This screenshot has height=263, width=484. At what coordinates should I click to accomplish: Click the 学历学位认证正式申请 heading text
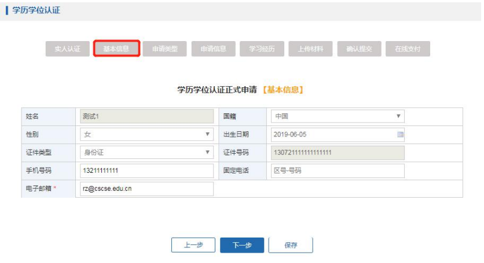pos(217,90)
